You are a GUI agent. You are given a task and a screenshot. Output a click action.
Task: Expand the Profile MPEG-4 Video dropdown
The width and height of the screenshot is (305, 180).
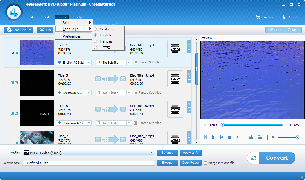pos(152,153)
